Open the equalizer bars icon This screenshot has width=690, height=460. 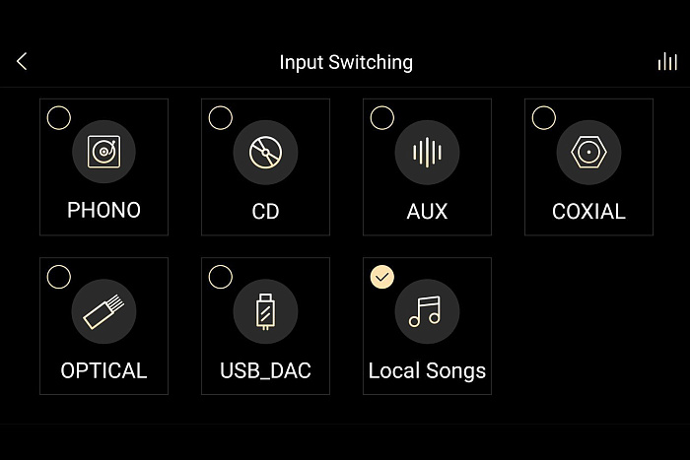(x=667, y=62)
